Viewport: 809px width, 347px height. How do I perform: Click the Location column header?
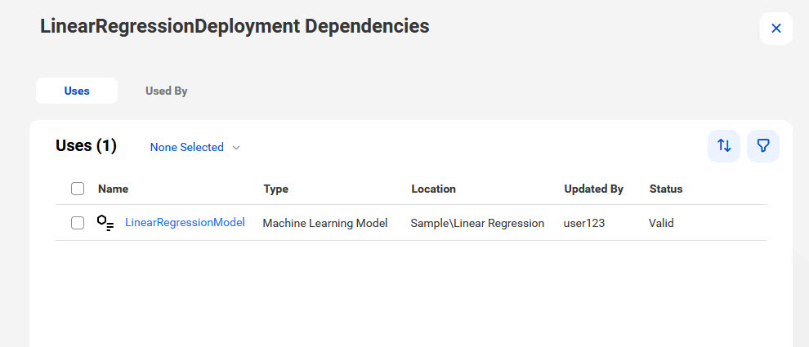433,189
